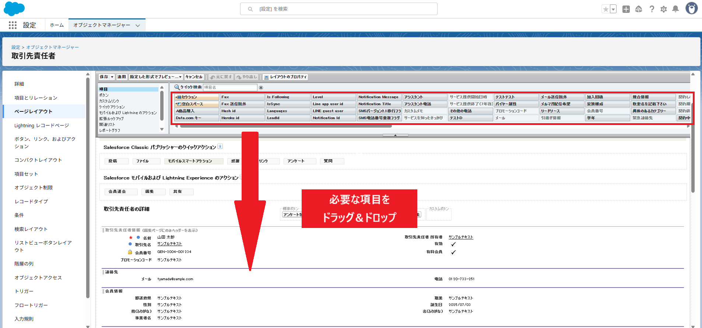Image resolution: width=702 pixels, height=328 pixels.
Task: Expand the 保存 button dropdown arrow
Action: (x=112, y=77)
